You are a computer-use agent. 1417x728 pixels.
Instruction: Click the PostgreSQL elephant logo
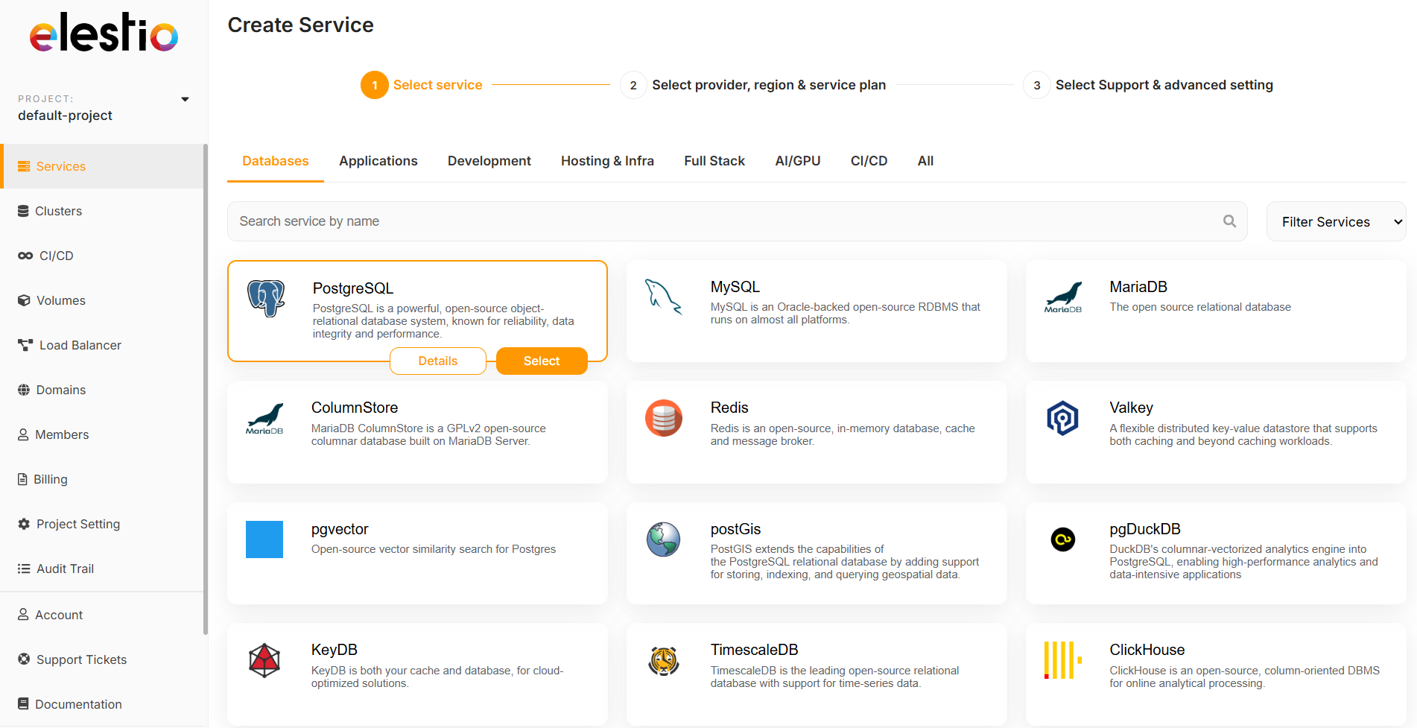(x=266, y=299)
